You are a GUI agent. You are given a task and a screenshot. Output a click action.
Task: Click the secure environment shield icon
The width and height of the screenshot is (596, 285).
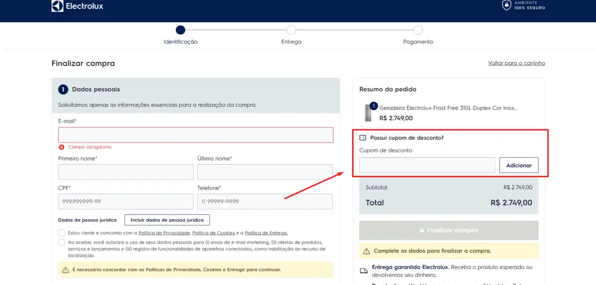tap(506, 5)
